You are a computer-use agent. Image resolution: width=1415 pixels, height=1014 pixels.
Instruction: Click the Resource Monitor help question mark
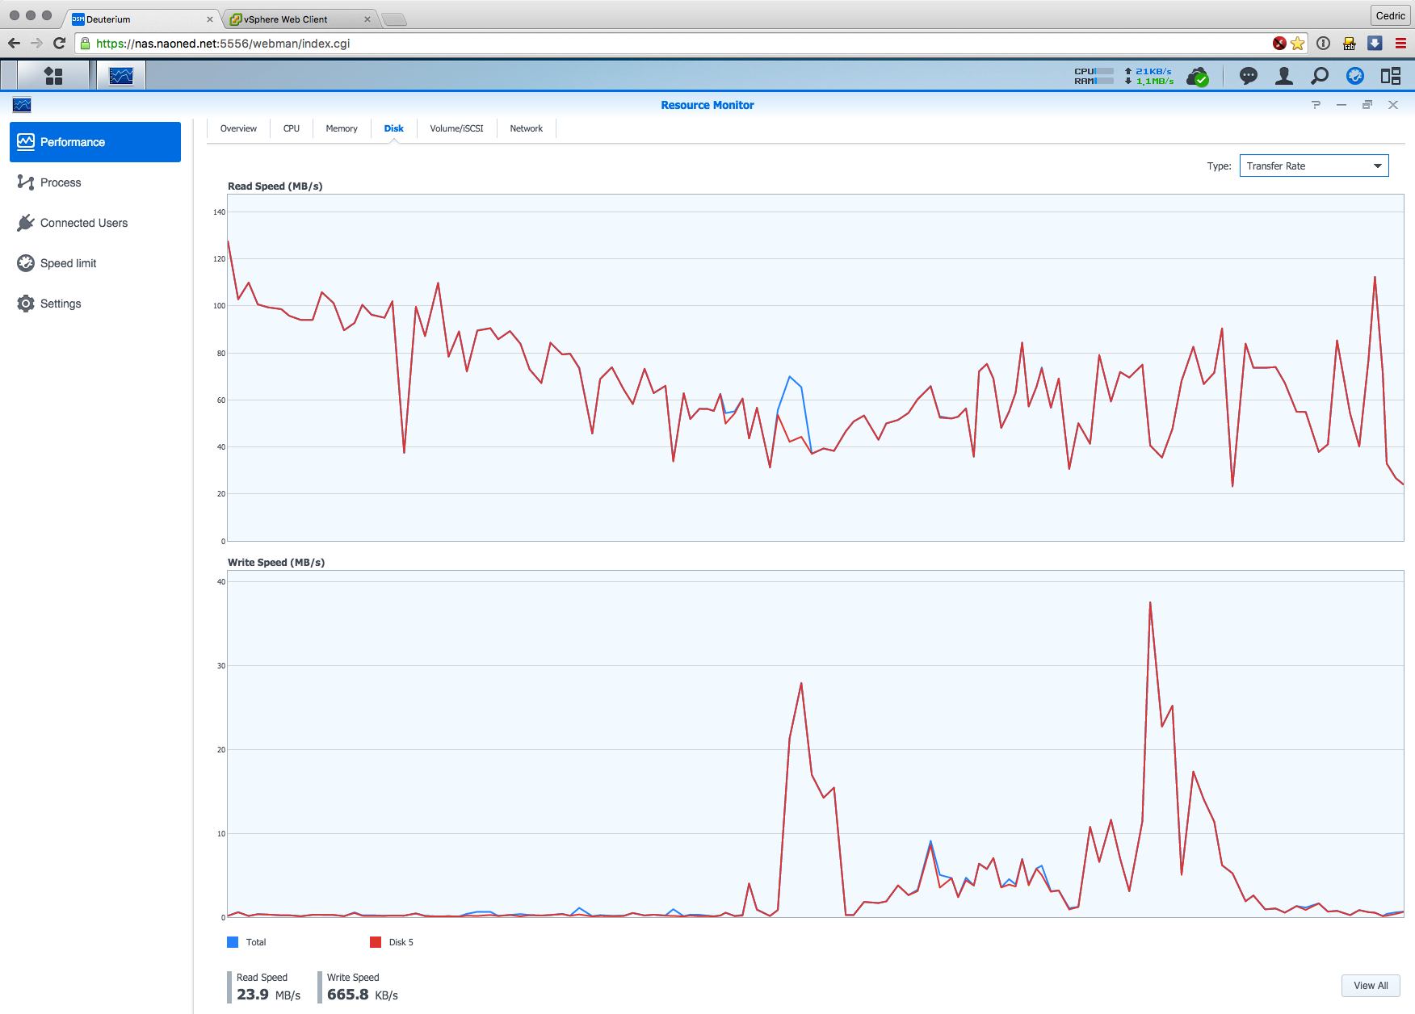pyautogui.click(x=1316, y=105)
